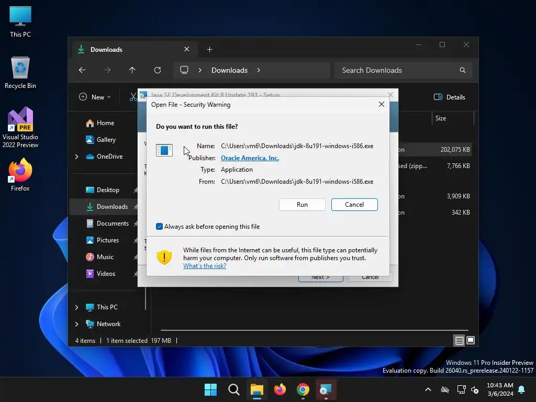Open the What's the risk? link
The height and width of the screenshot is (402, 536).
pos(205,266)
